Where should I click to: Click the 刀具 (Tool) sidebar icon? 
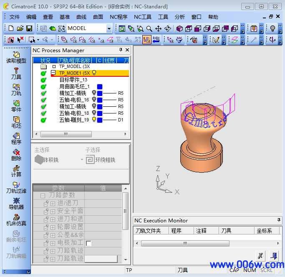coord(16,73)
